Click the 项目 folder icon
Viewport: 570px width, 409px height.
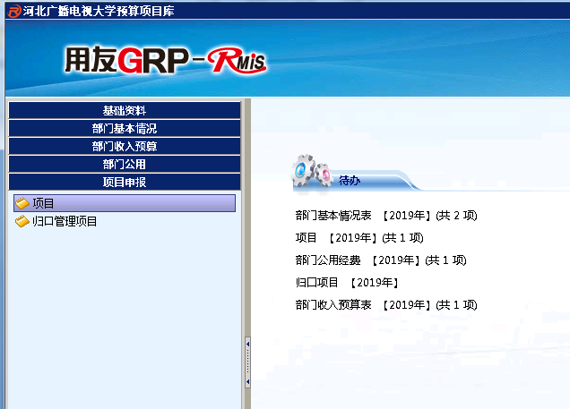[x=22, y=204]
